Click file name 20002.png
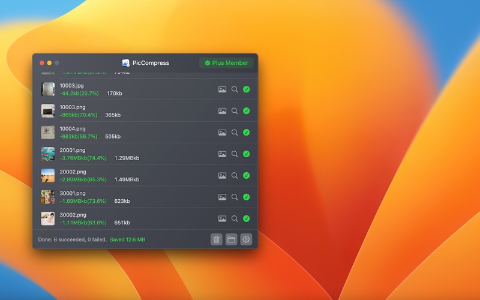The image size is (480, 300). tap(73, 172)
